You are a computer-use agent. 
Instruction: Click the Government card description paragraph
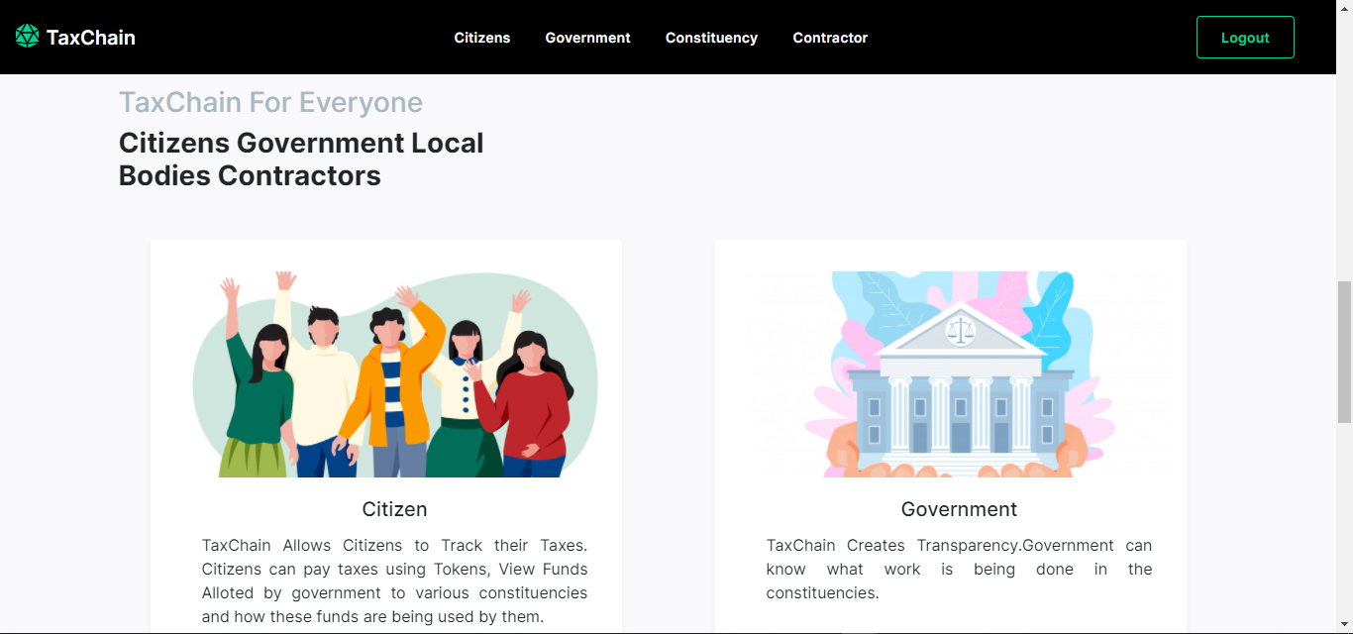click(x=959, y=570)
